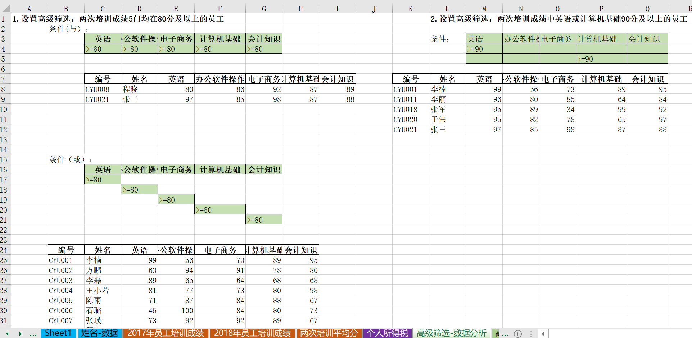Click the column Q header

click(x=647, y=9)
